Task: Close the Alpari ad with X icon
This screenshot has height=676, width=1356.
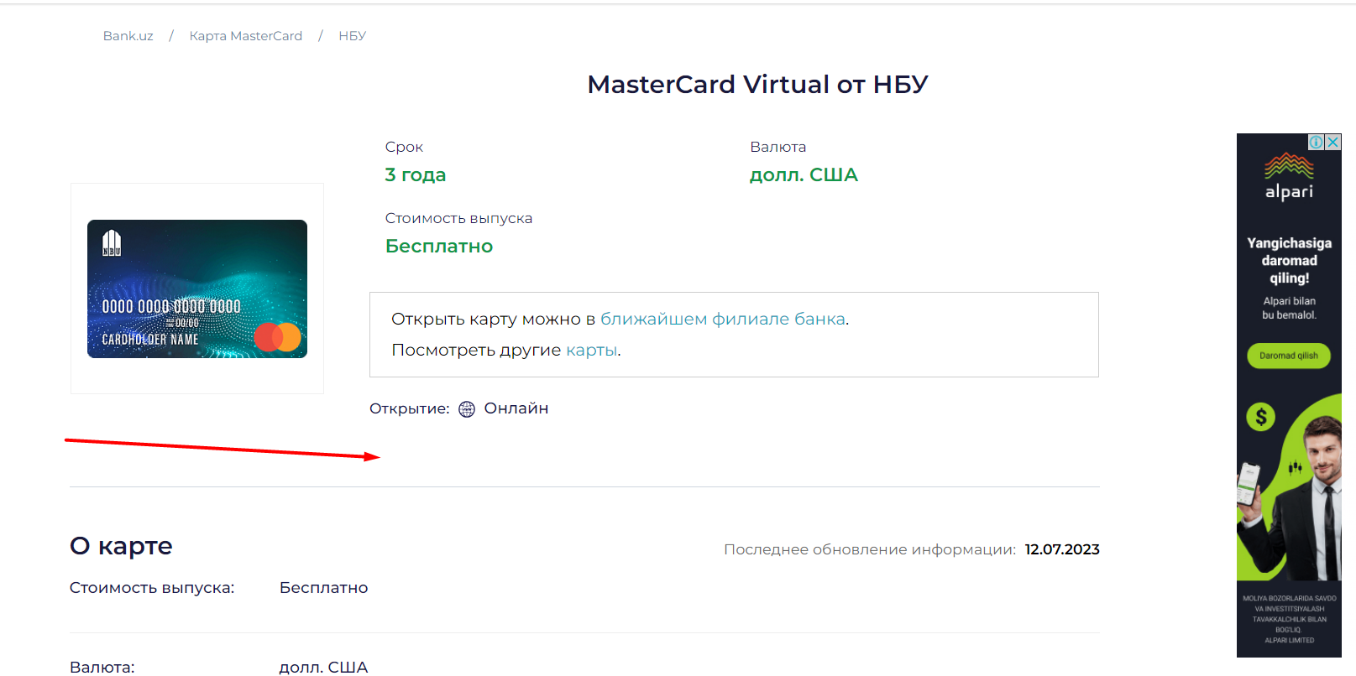Action: pyautogui.click(x=1332, y=142)
